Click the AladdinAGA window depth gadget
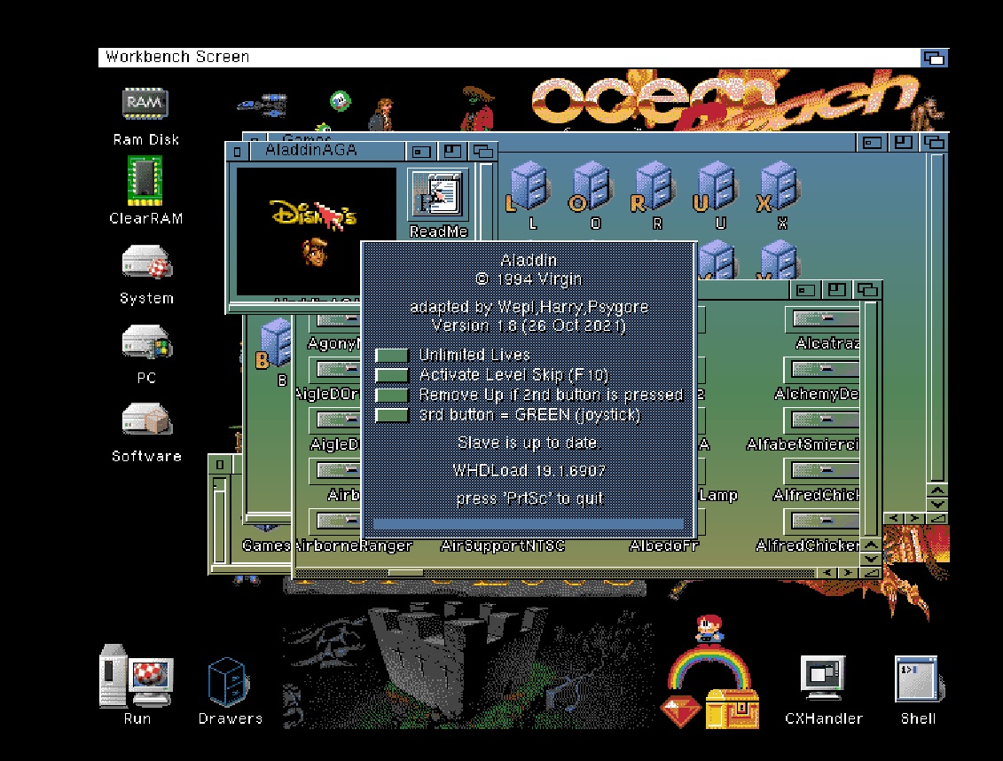This screenshot has width=1003, height=761. (483, 152)
